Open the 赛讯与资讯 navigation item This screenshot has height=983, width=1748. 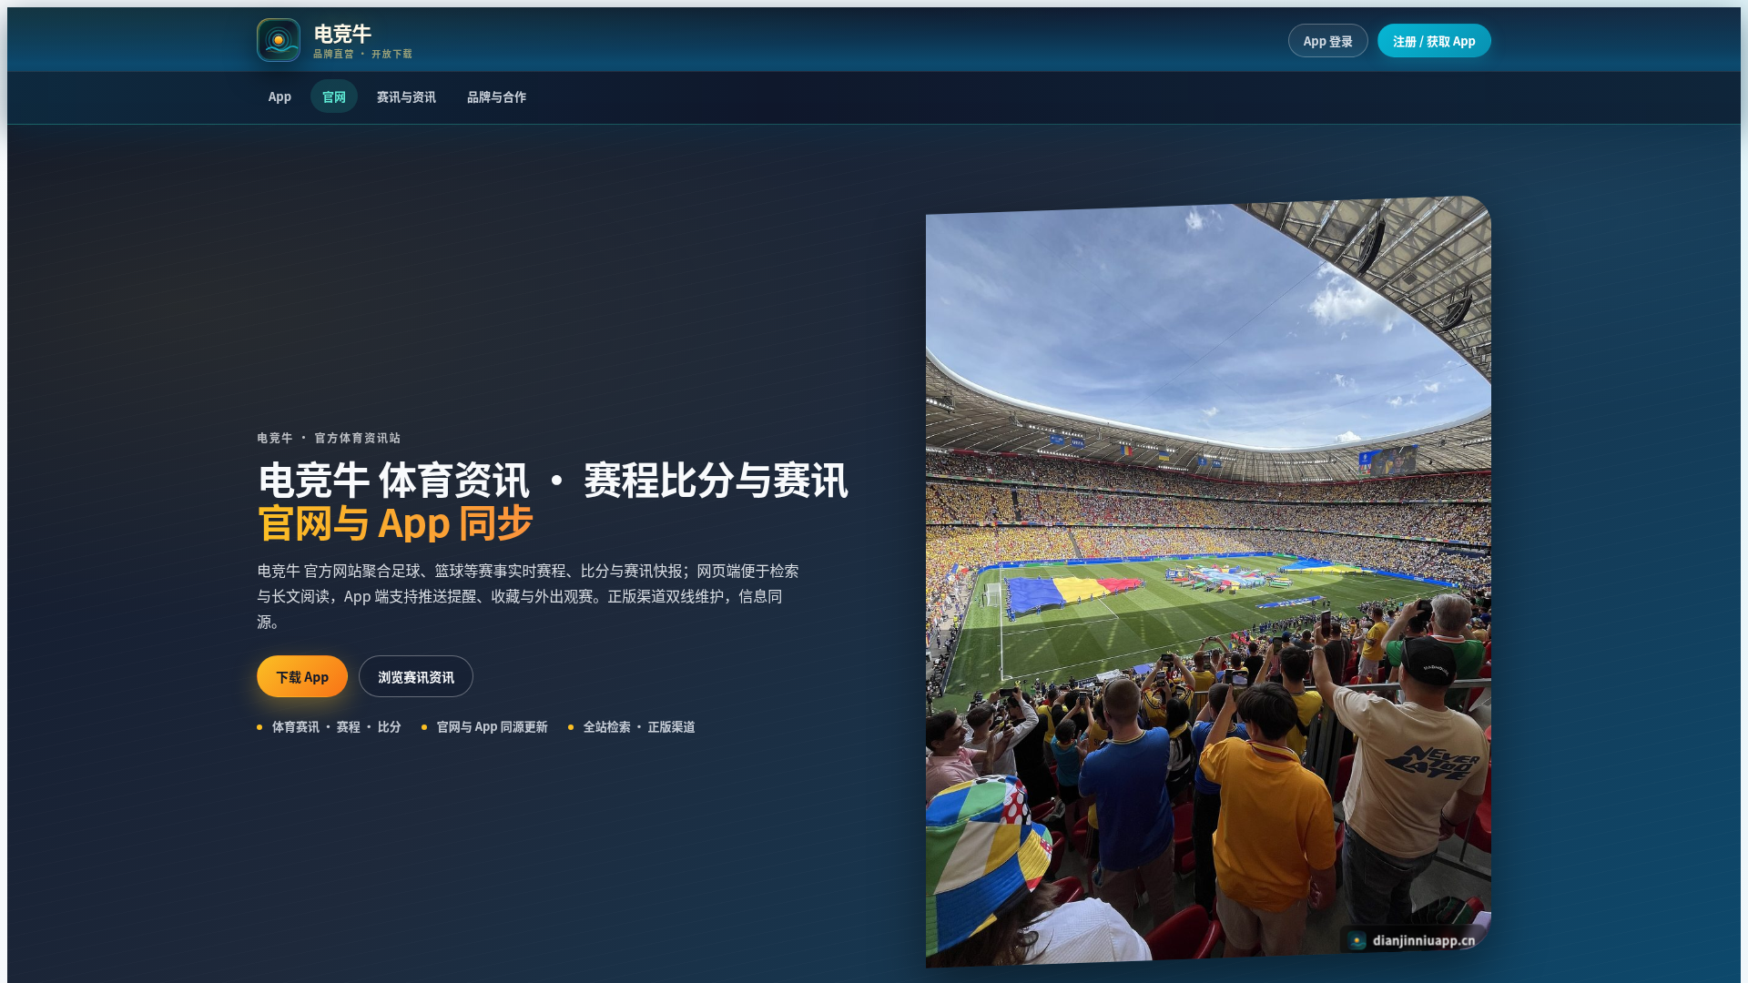[406, 96]
